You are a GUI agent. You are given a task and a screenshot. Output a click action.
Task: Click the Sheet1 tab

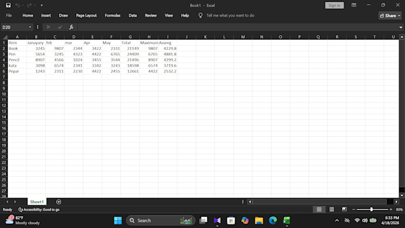point(37,202)
